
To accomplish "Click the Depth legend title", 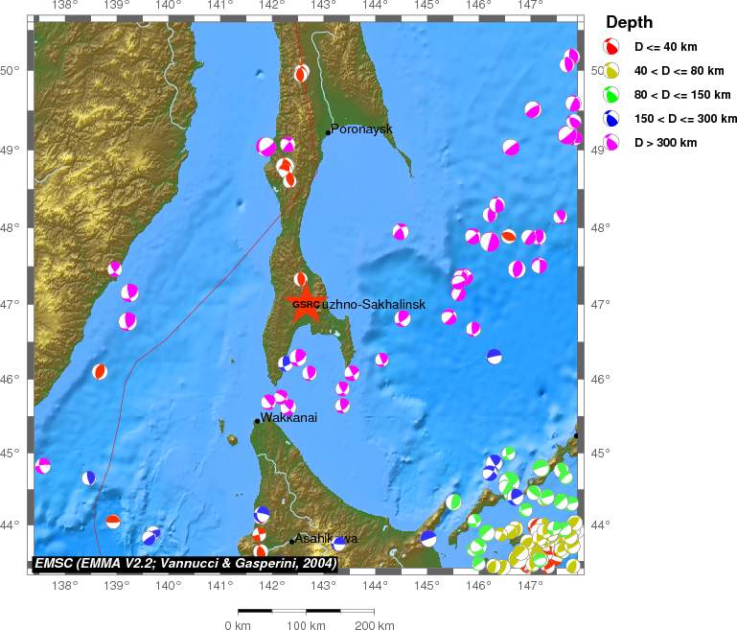I will click(x=630, y=22).
